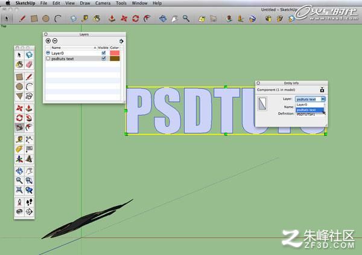Viewport: 362px width, 255px height.
Task: Open the Layer dropdown in Entity Info
Action: pyautogui.click(x=310, y=99)
